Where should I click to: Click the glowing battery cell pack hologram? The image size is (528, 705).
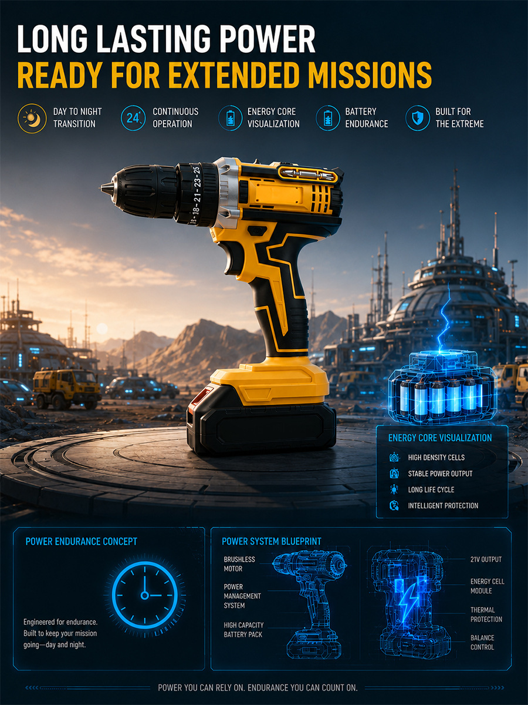click(444, 388)
